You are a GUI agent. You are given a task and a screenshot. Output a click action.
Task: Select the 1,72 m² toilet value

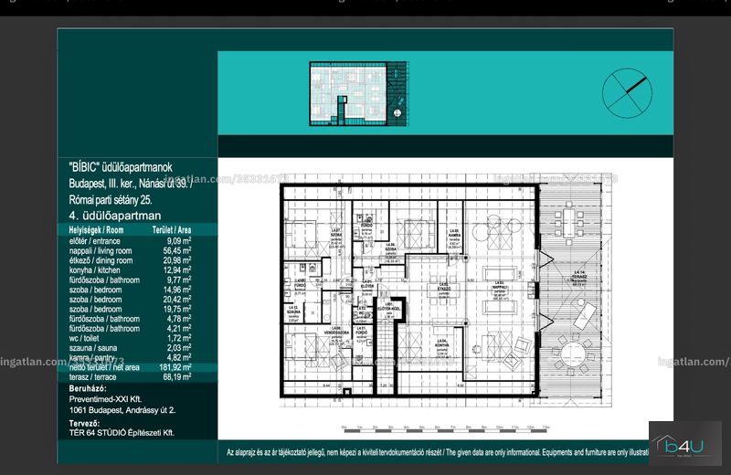tap(179, 338)
